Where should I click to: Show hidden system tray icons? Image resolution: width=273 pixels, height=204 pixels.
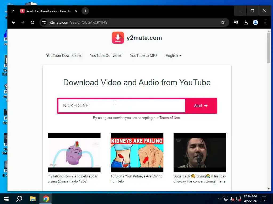[x=219, y=199]
